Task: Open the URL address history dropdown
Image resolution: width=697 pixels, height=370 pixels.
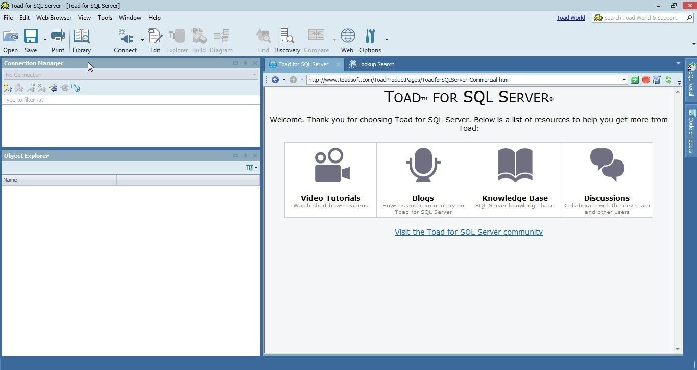Action: tap(623, 80)
